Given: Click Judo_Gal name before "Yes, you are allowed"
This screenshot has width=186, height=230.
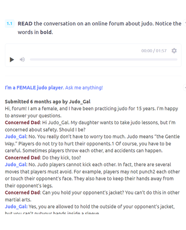Looking at the screenshot, I should click(16, 206).
